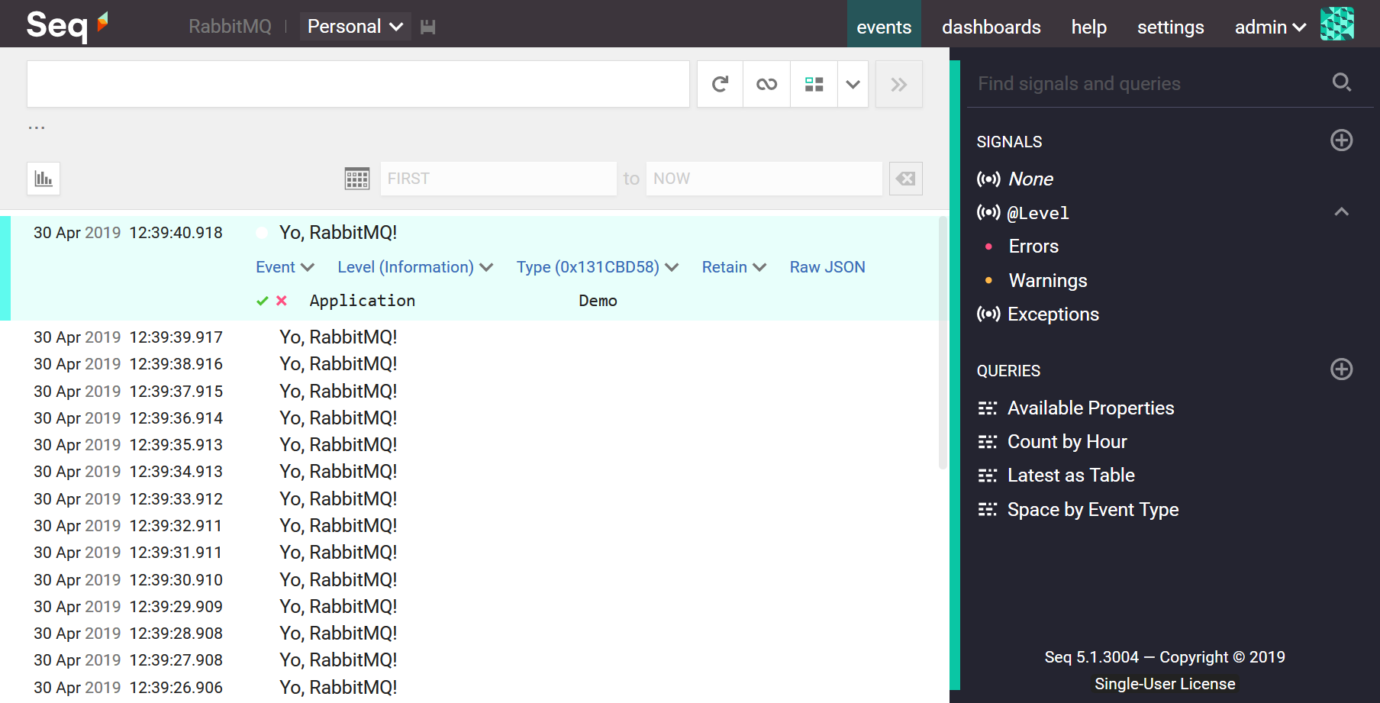
Task: Run the Available Properties query
Action: [x=1091, y=408]
